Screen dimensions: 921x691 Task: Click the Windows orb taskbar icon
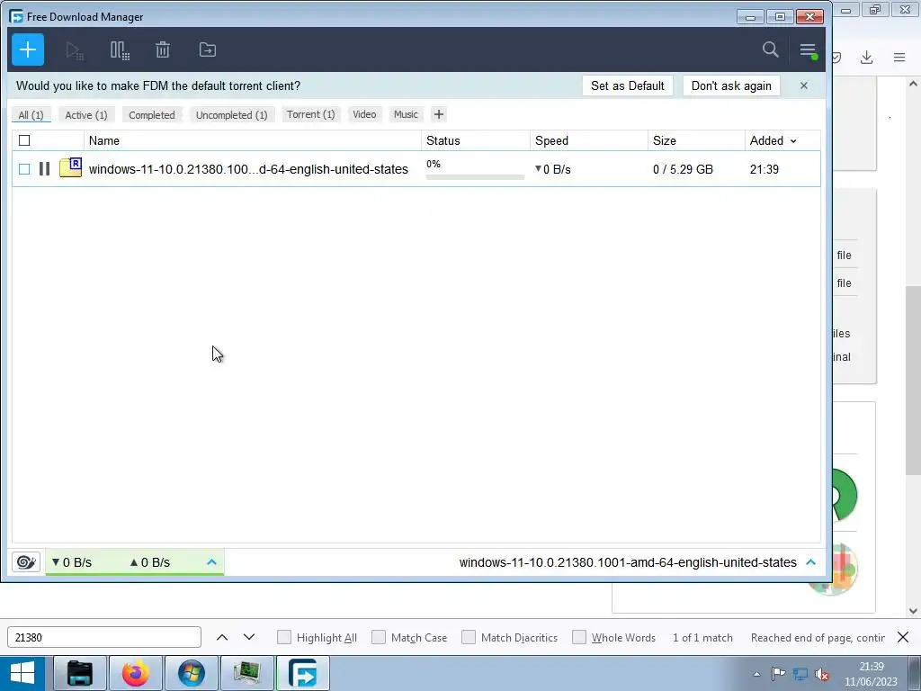click(x=192, y=673)
